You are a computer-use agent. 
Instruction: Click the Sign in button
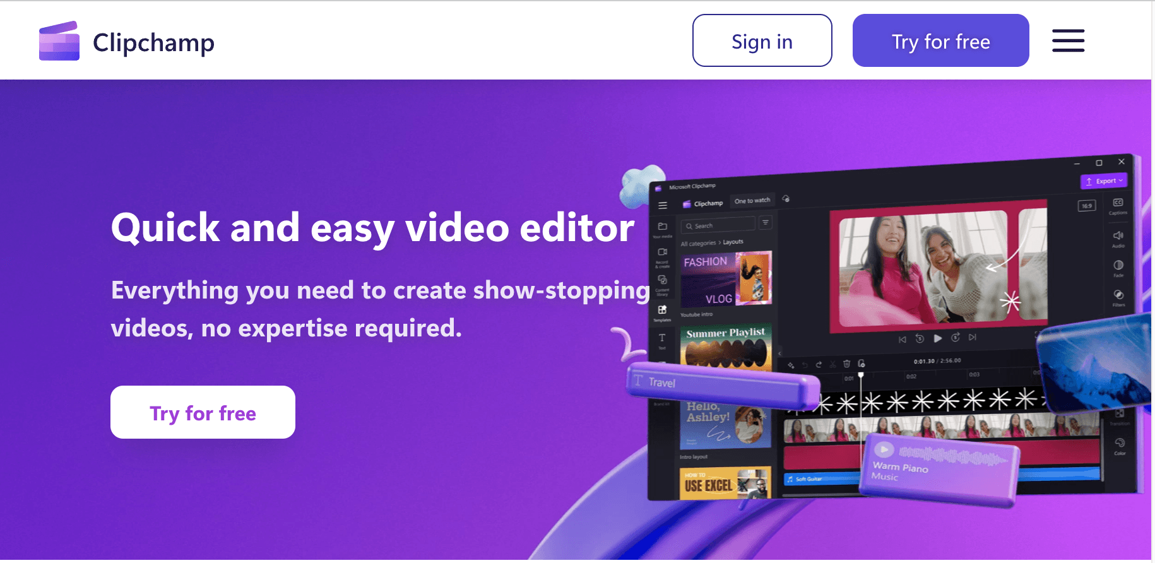tap(762, 41)
